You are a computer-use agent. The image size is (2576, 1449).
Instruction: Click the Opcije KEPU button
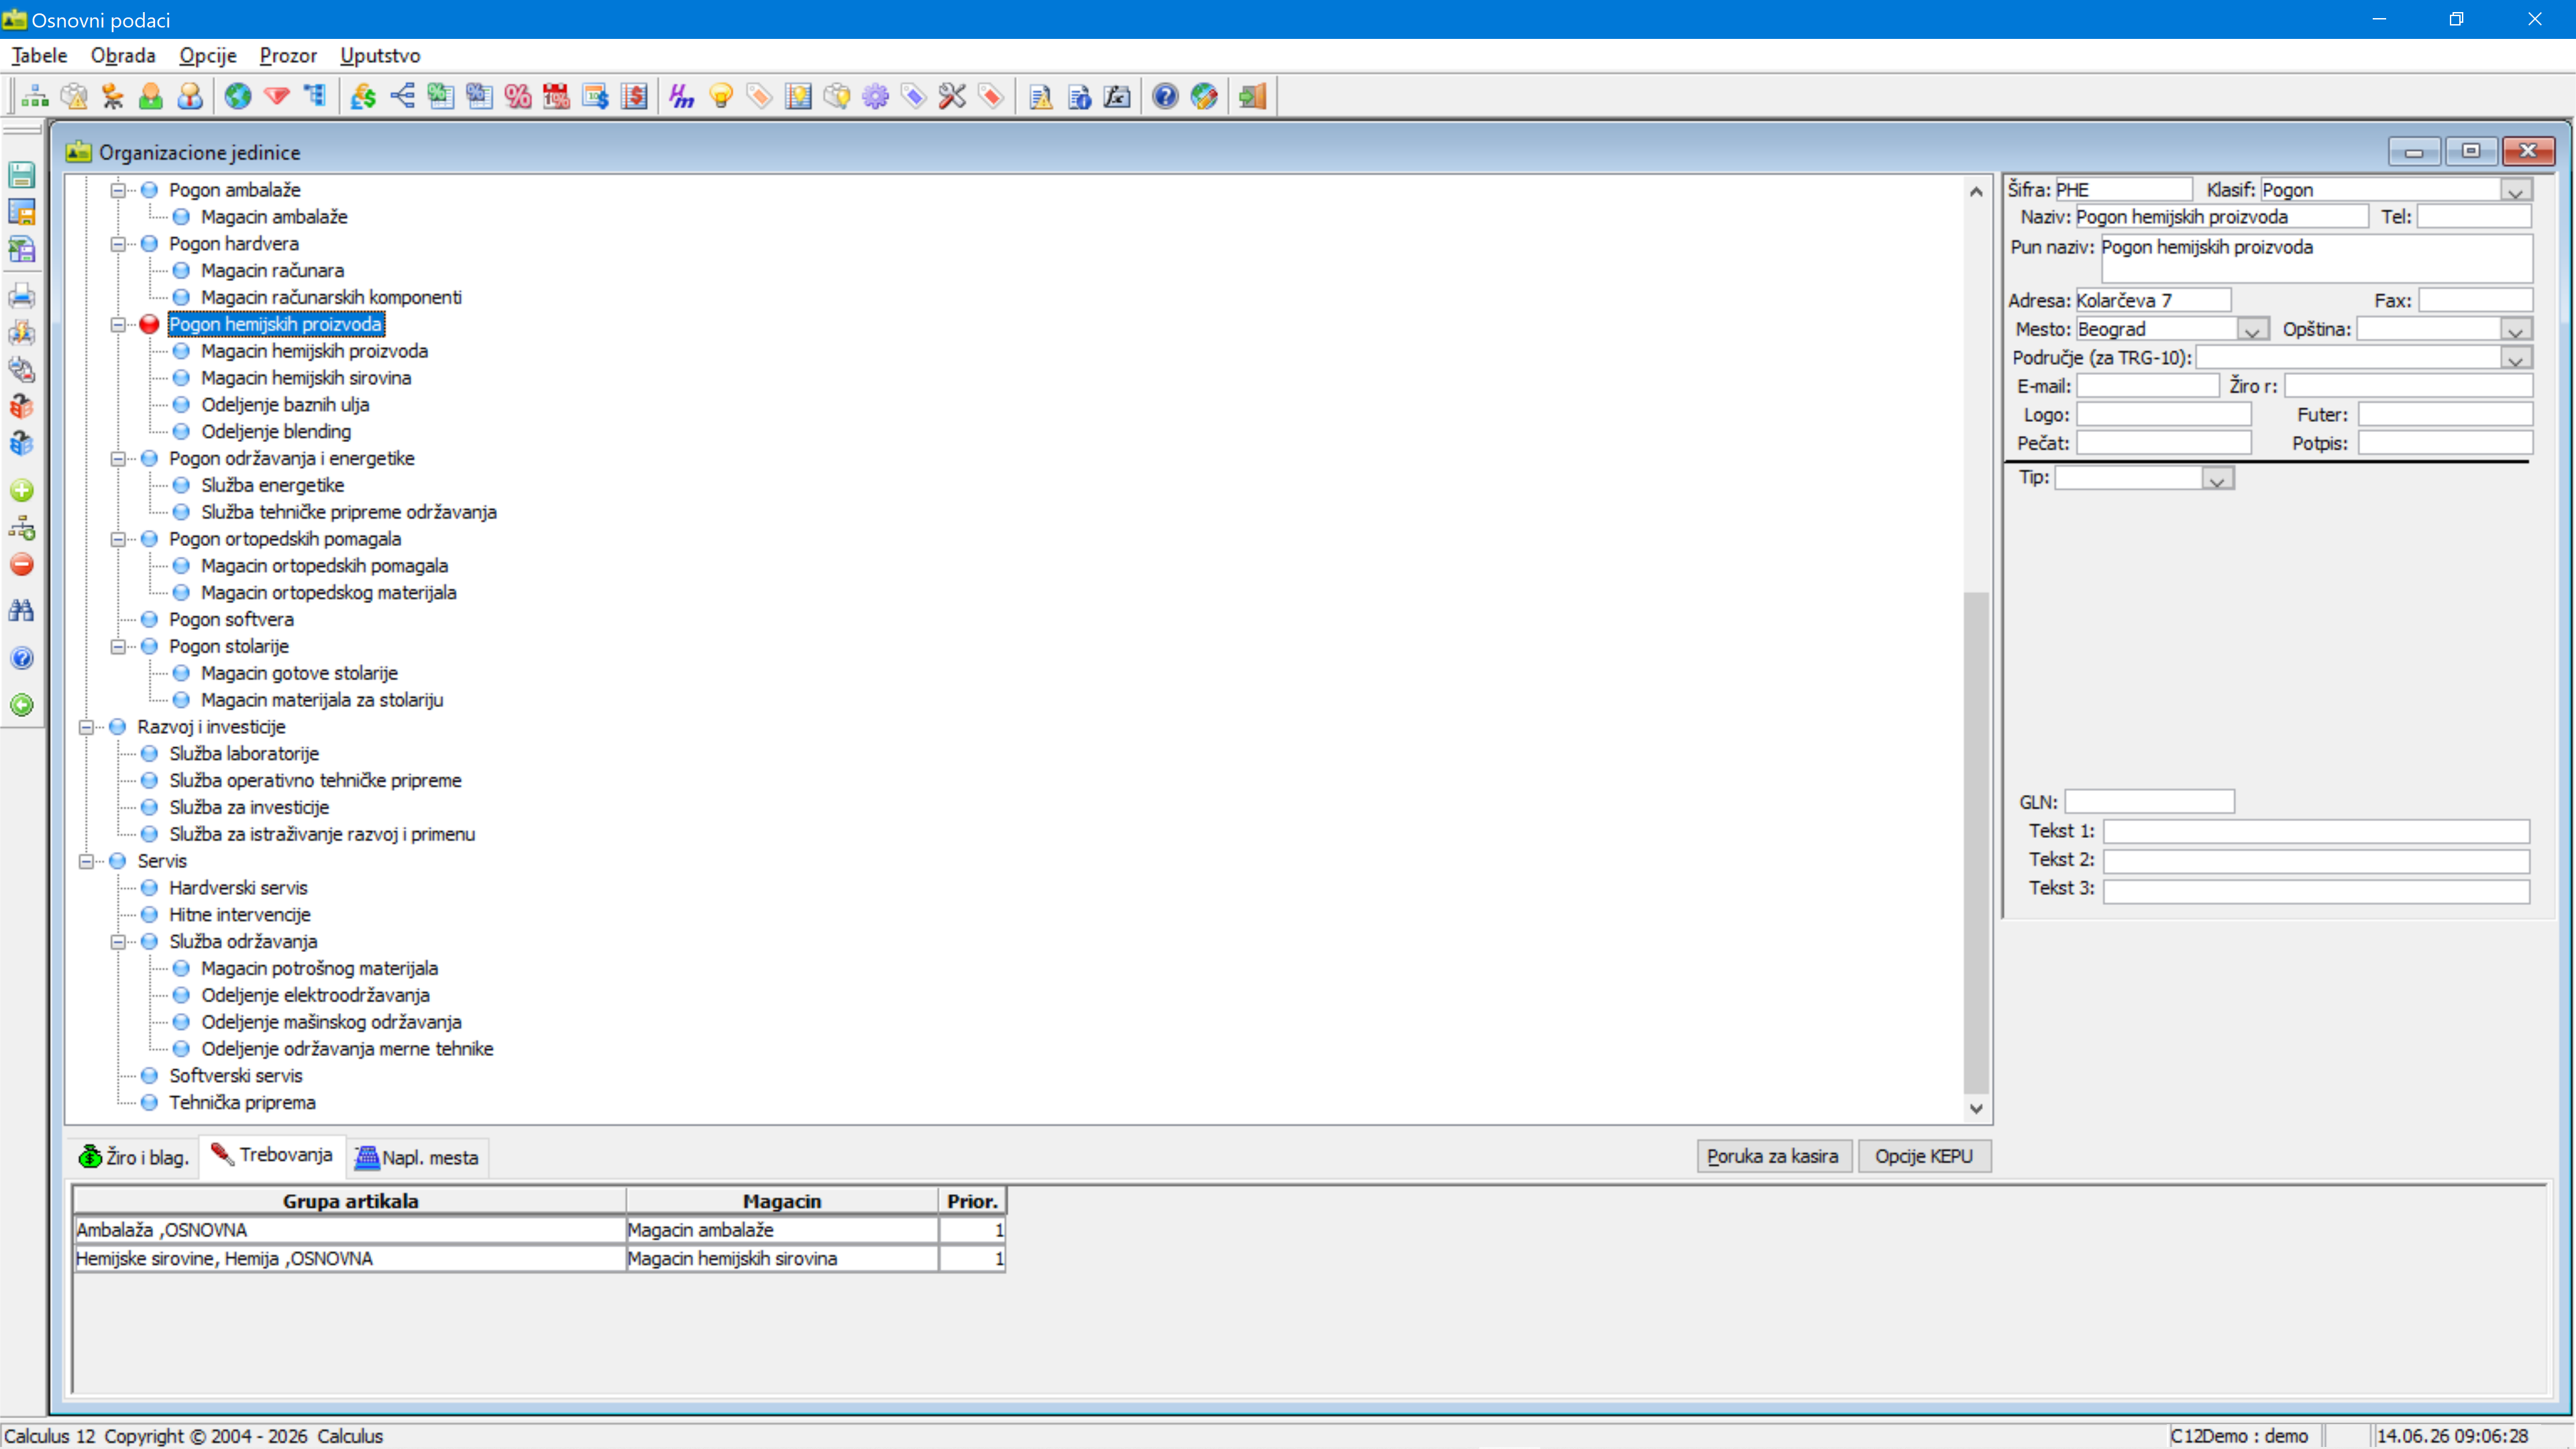pyautogui.click(x=1924, y=1156)
